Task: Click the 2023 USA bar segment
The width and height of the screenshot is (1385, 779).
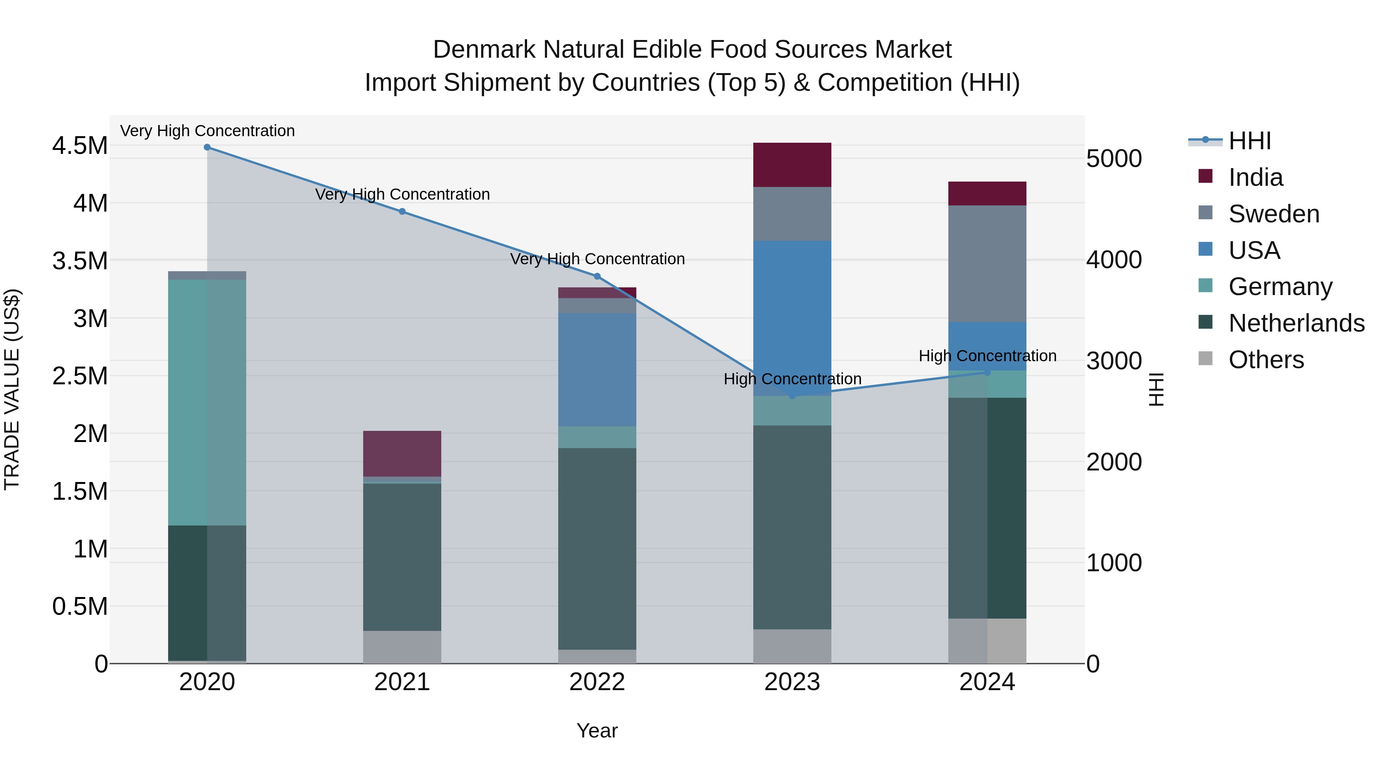Action: pos(792,318)
